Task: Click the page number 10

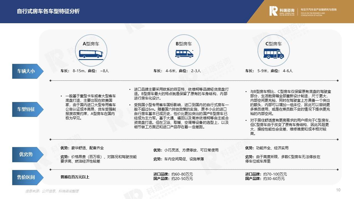Action: point(338,190)
